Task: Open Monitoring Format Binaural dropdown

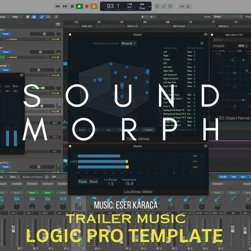Action: [x=128, y=43]
